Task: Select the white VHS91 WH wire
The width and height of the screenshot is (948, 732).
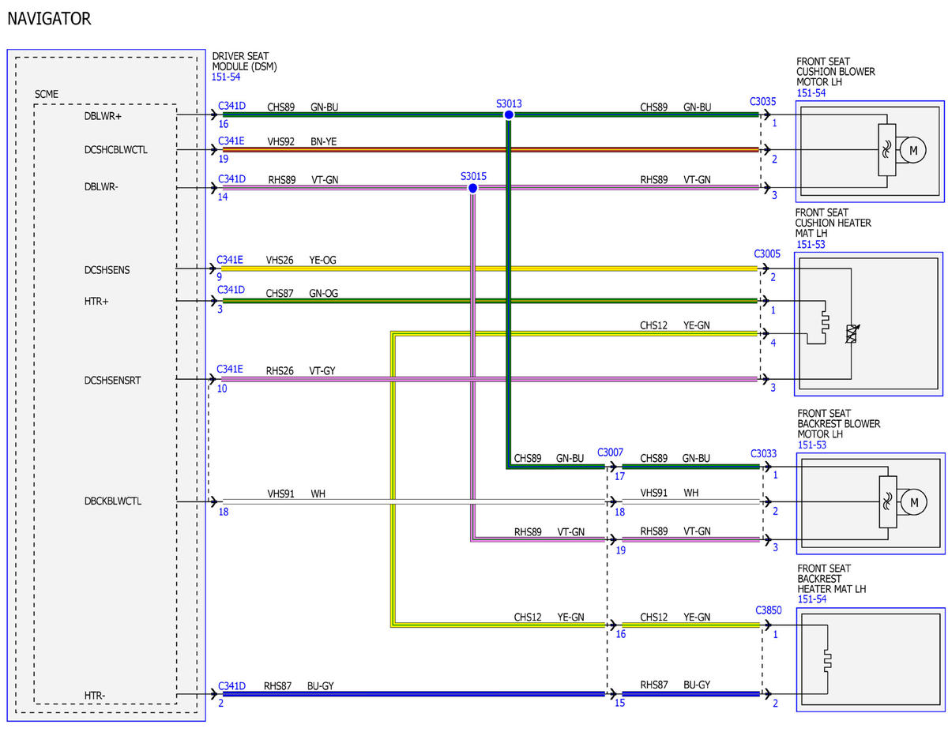Action: (413, 501)
